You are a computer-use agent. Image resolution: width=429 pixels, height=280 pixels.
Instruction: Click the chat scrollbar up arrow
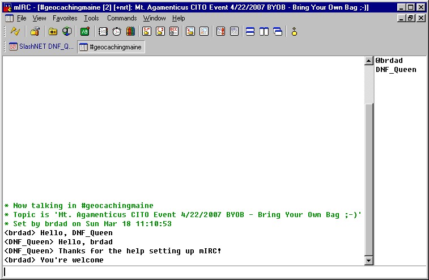pyautogui.click(x=369, y=61)
